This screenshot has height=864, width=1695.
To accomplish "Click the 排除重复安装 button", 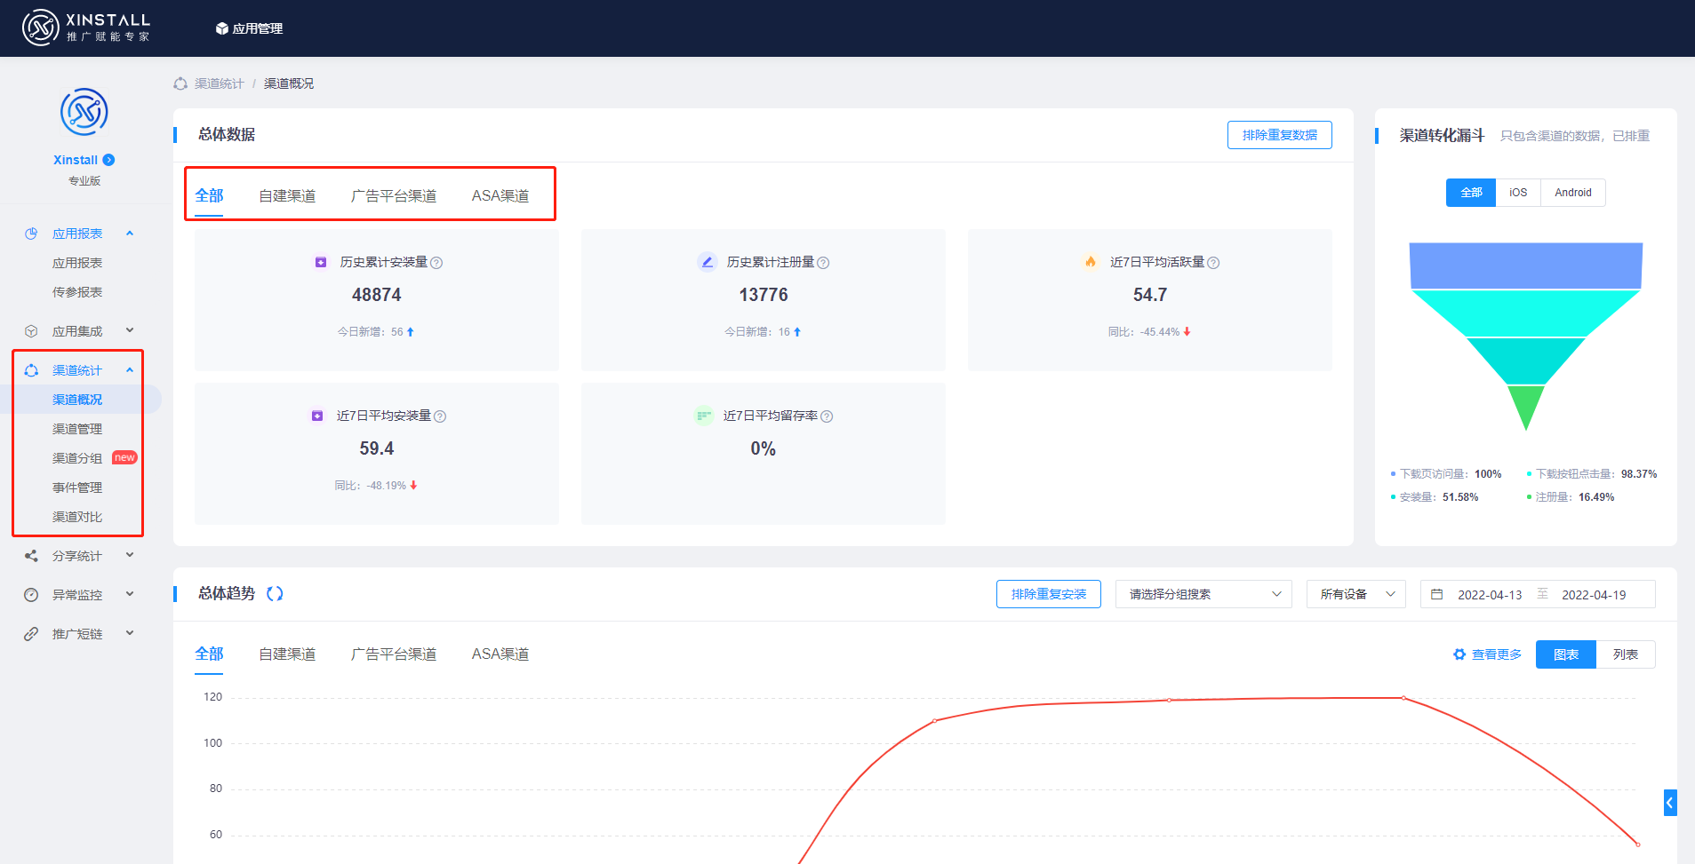I will (x=1048, y=594).
